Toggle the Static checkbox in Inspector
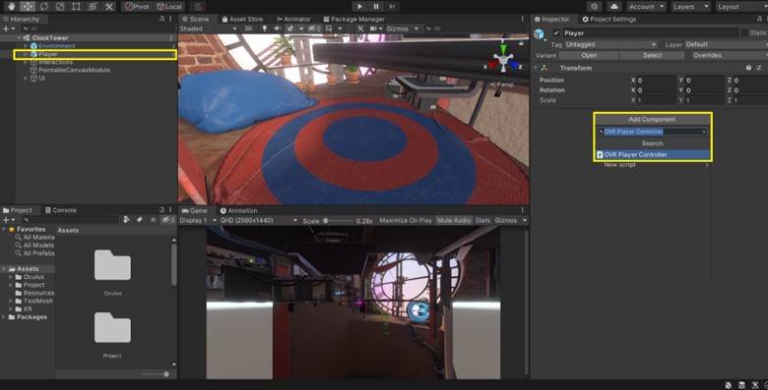768x390 pixels. (744, 32)
